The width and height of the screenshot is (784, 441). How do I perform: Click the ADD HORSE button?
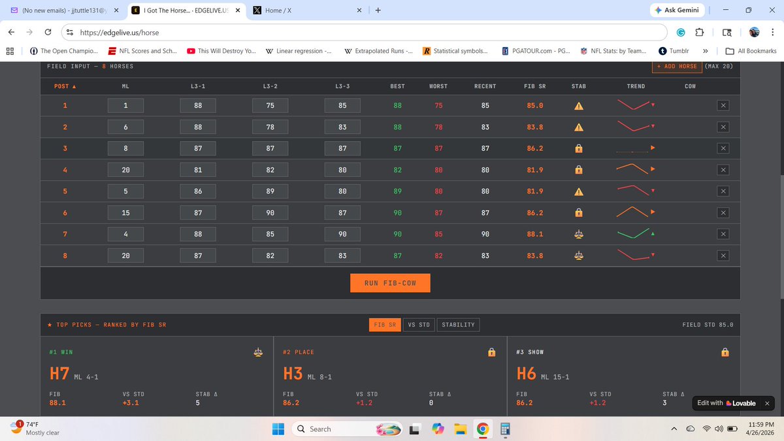point(676,66)
